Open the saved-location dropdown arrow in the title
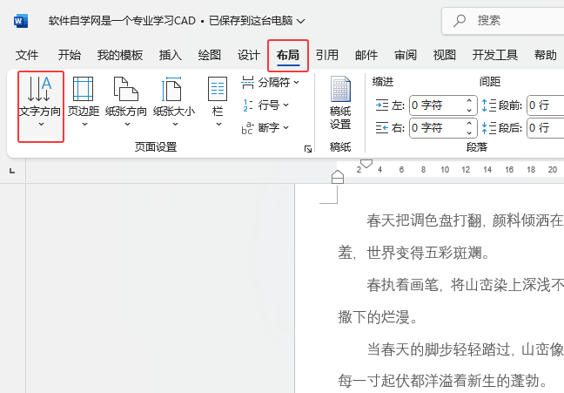Image resolution: width=564 pixels, height=393 pixels. (x=300, y=21)
